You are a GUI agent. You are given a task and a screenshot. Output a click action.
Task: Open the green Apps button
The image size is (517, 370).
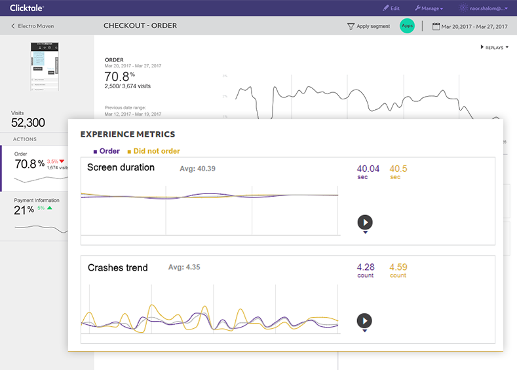(408, 26)
